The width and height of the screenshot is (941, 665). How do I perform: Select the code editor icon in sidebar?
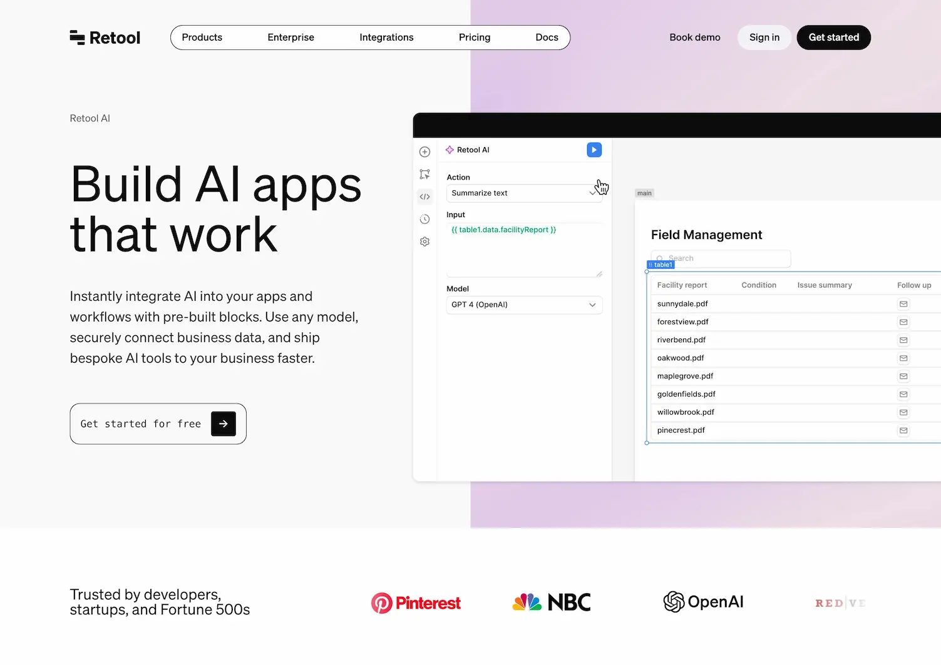[424, 196]
